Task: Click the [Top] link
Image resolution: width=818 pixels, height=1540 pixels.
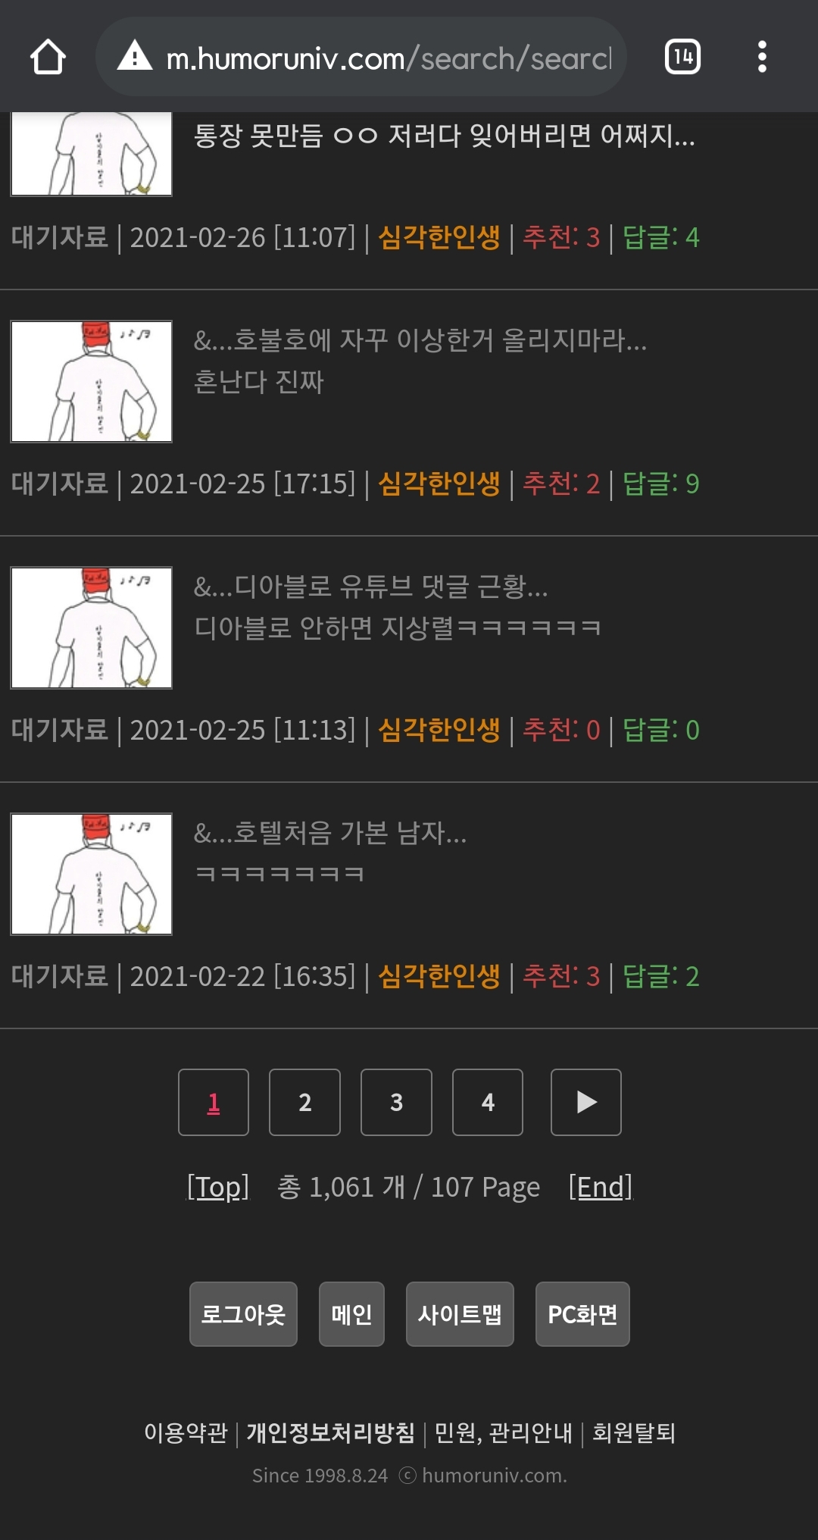Action: (218, 1187)
